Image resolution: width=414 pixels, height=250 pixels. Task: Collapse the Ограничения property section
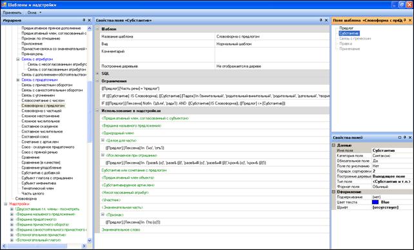[97, 81]
